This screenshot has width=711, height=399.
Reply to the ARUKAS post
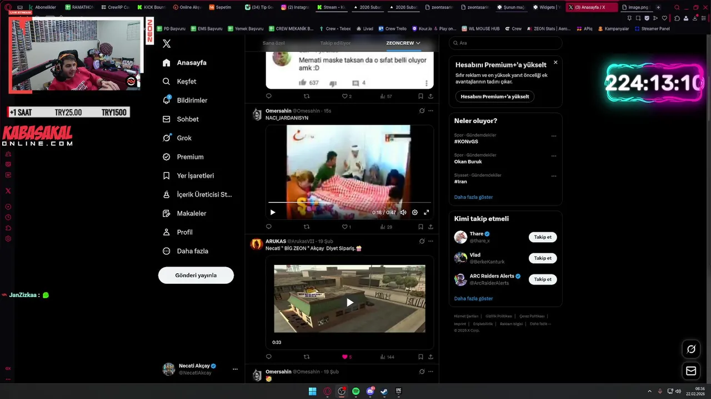[x=269, y=357]
